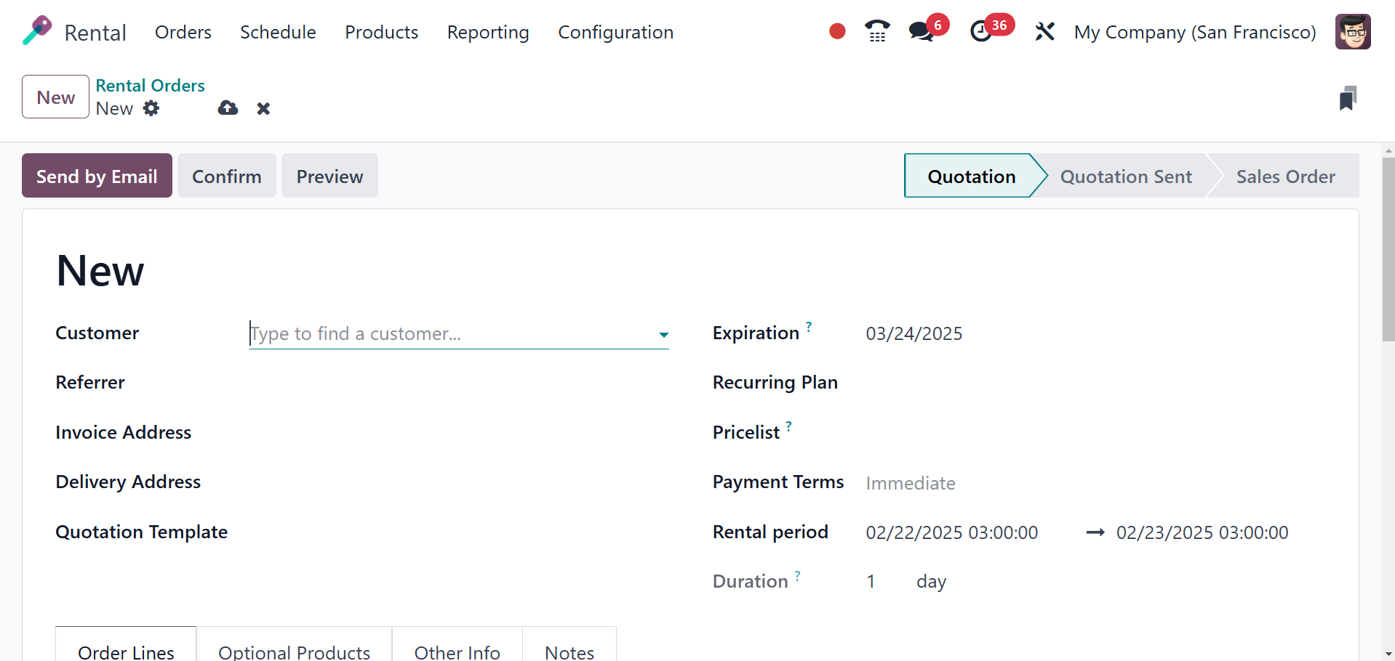Select the Quotation Sent status stage
The height and width of the screenshot is (661, 1395).
[x=1125, y=177]
